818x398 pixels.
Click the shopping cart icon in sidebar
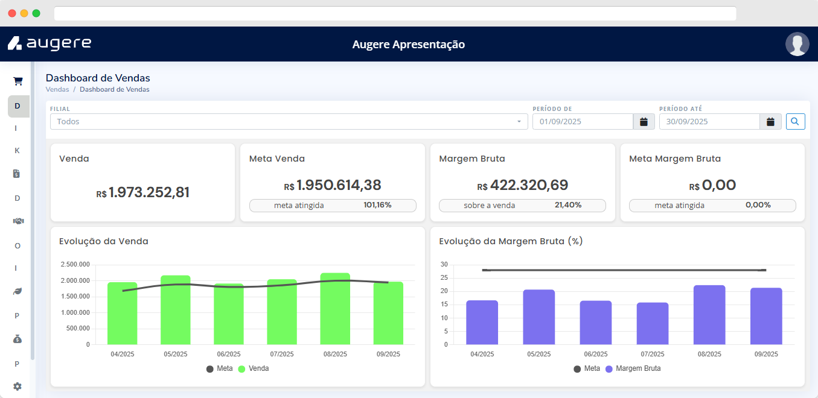[x=18, y=81]
